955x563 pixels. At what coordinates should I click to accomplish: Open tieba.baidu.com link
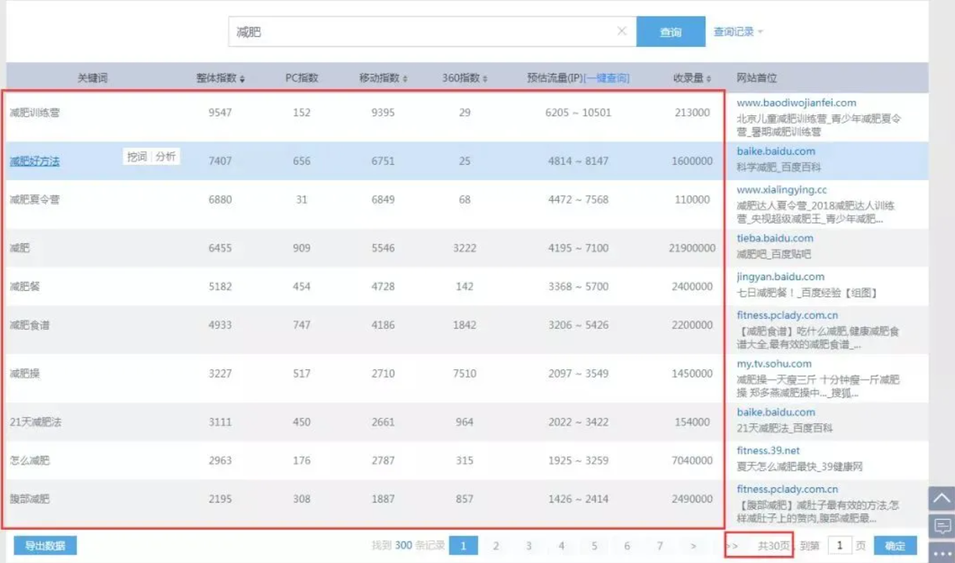click(775, 238)
